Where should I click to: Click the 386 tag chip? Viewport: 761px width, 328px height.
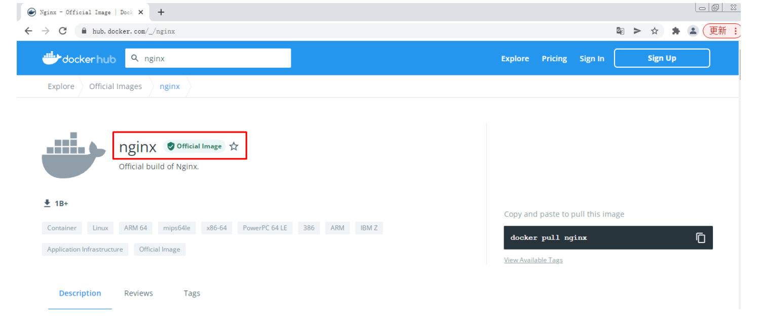tap(309, 228)
